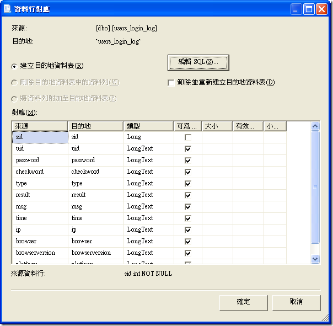Open the LongText type cell for checkword
The width and height of the screenshot is (333, 326).
[149, 172]
